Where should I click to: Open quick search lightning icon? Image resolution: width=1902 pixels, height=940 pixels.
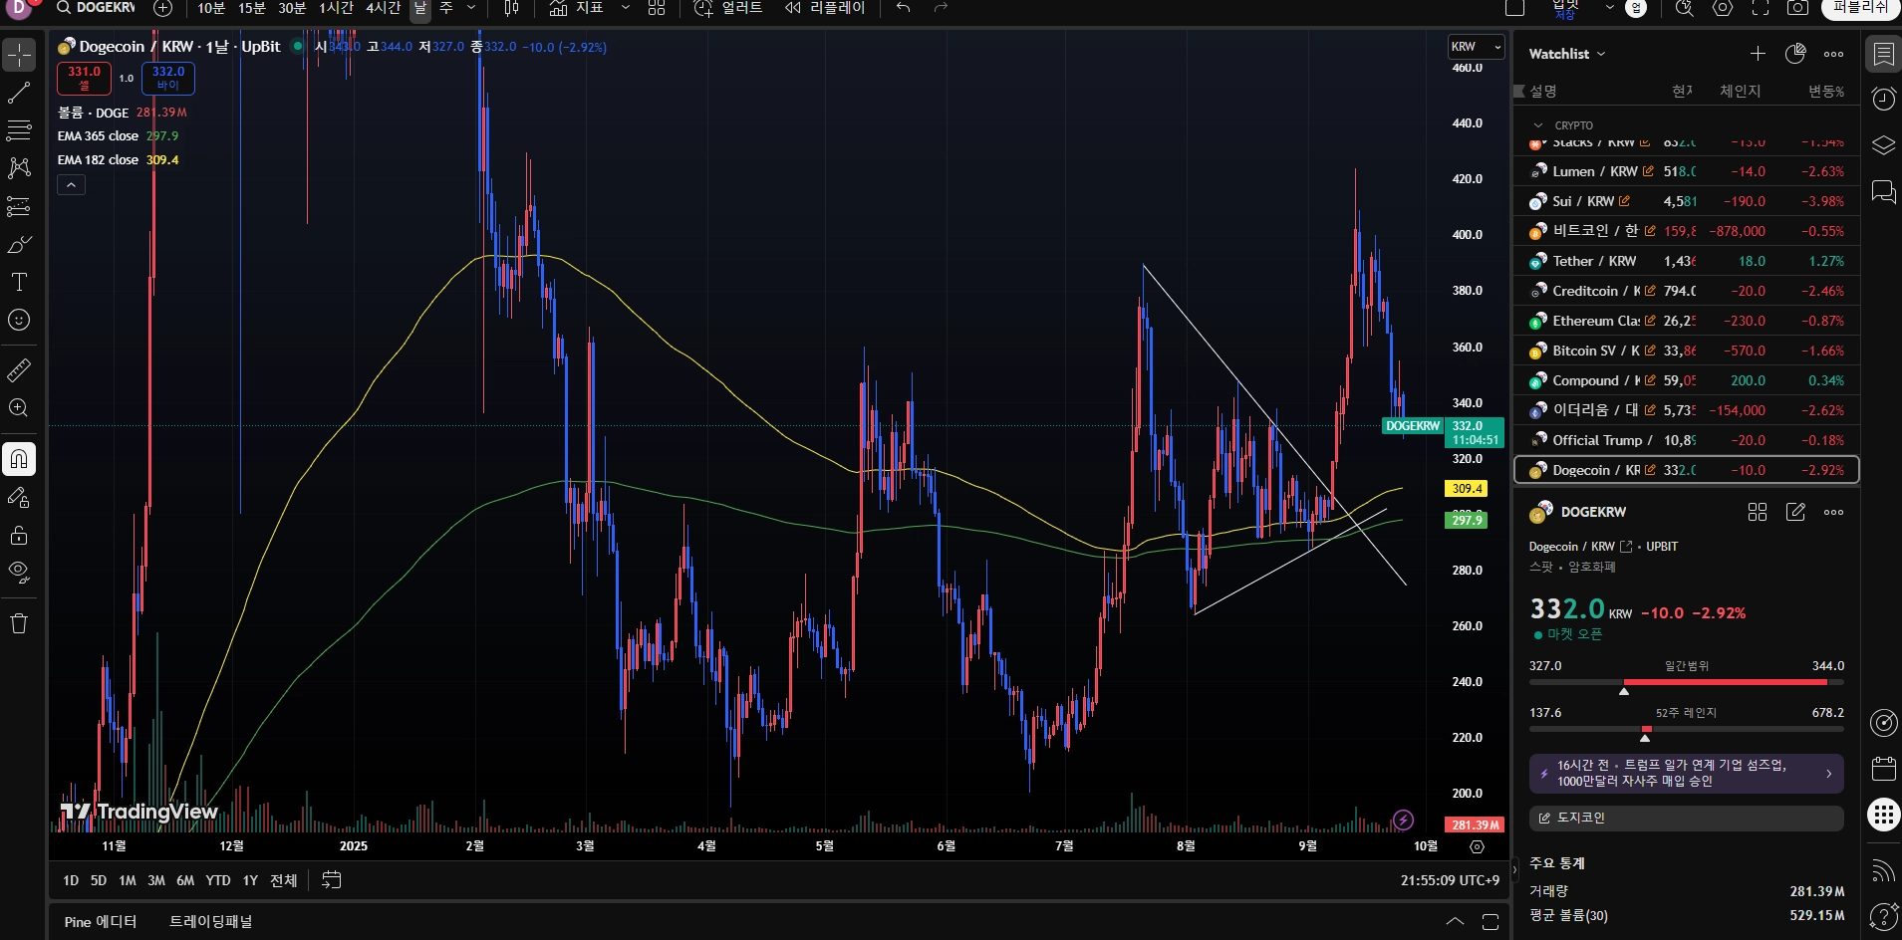click(x=1684, y=8)
